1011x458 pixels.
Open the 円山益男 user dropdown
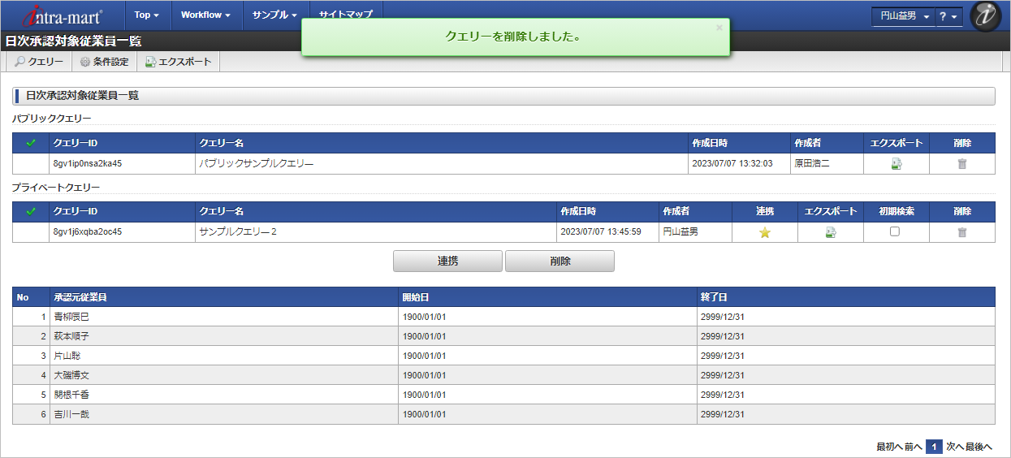tap(904, 16)
